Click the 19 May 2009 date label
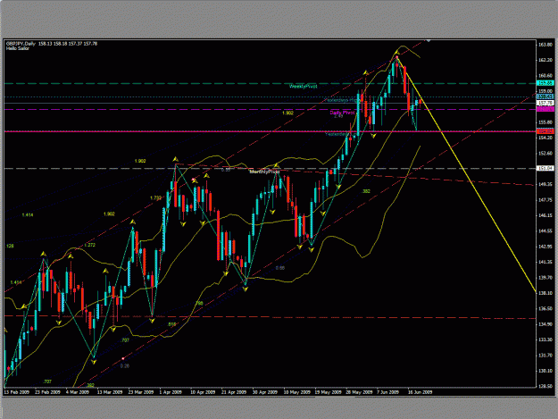 328,392
